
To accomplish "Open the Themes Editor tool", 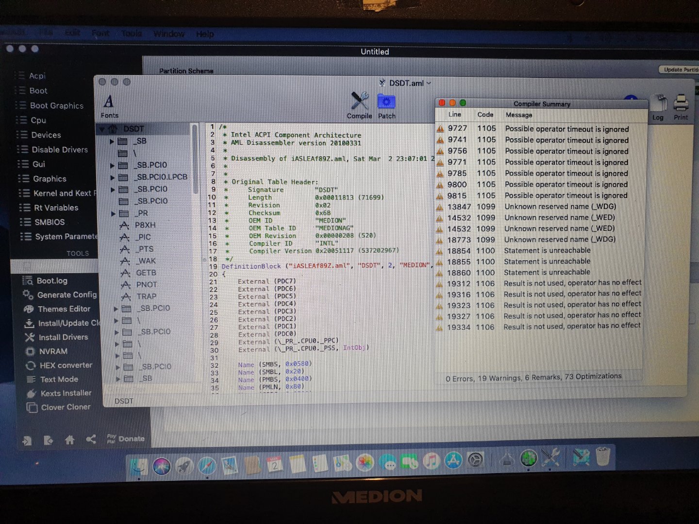I will (x=57, y=309).
